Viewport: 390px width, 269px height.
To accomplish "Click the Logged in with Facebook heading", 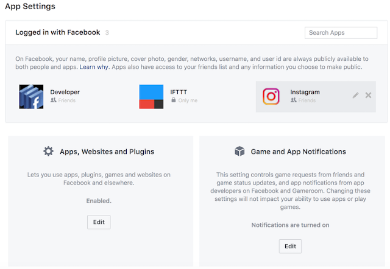I will (x=58, y=32).
